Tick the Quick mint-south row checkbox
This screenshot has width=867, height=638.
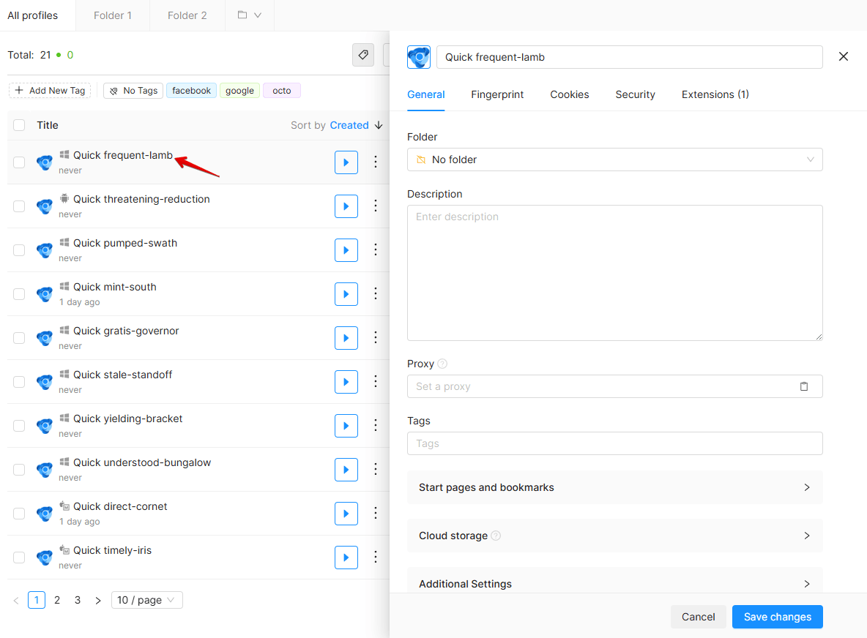click(19, 294)
